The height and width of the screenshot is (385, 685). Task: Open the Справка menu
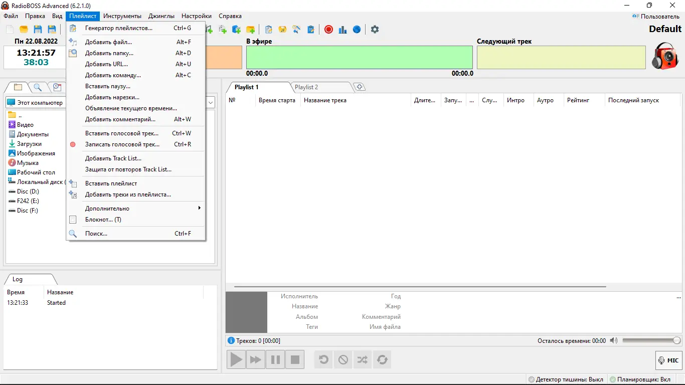click(x=230, y=16)
